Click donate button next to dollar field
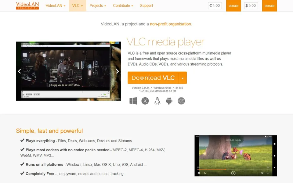 (x=269, y=5)
